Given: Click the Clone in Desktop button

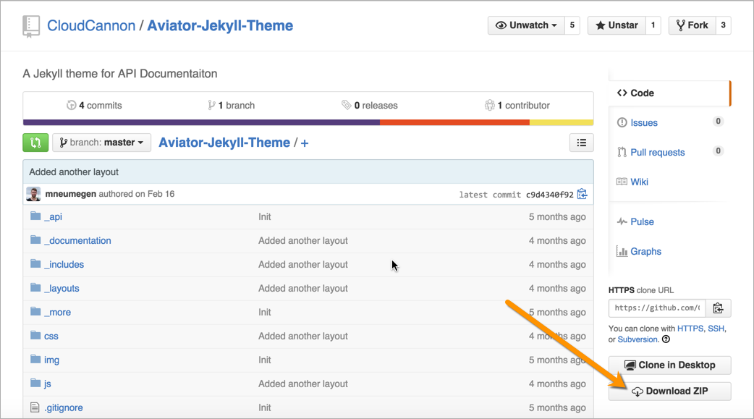Looking at the screenshot, I should point(669,365).
